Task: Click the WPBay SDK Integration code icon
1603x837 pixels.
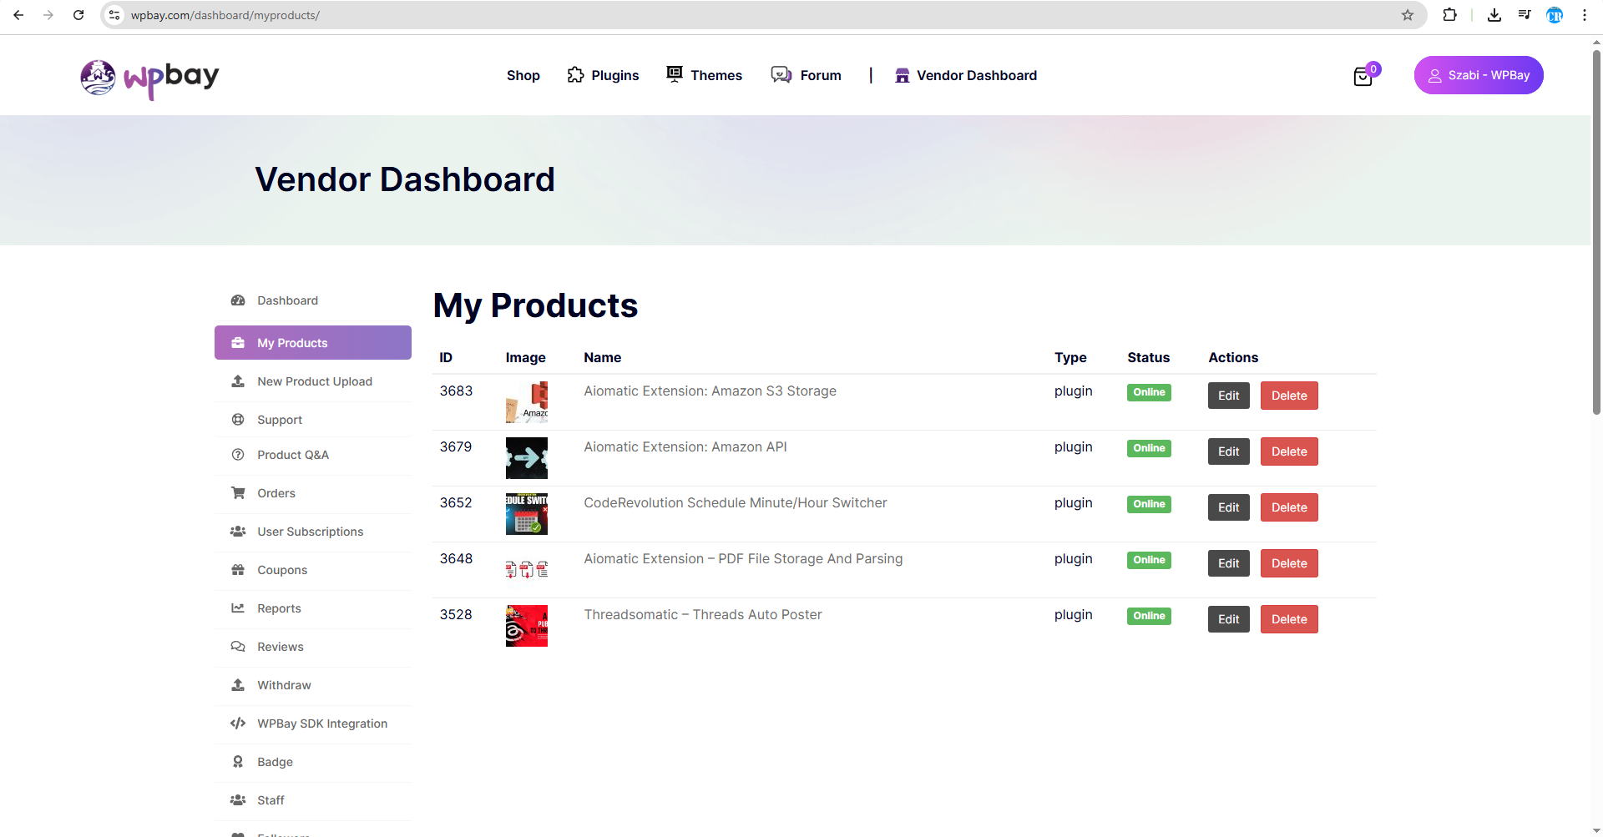Action: point(238,724)
